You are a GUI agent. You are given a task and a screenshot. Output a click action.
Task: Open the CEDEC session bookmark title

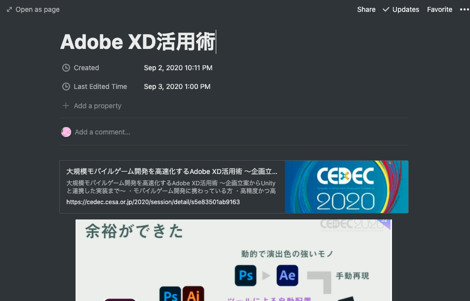[x=172, y=172]
